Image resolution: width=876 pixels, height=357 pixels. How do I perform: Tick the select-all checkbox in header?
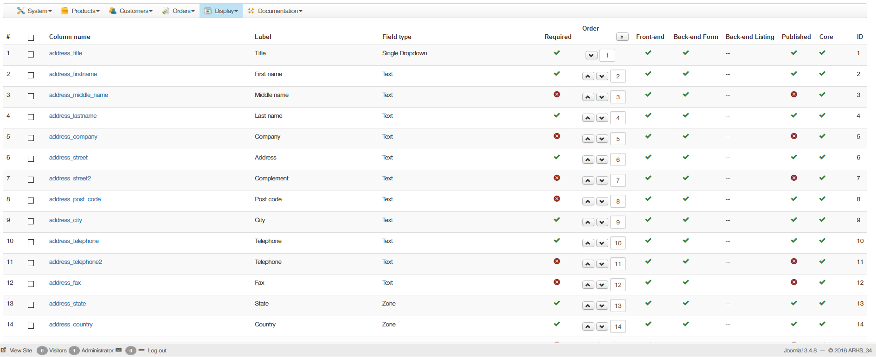pyautogui.click(x=31, y=38)
